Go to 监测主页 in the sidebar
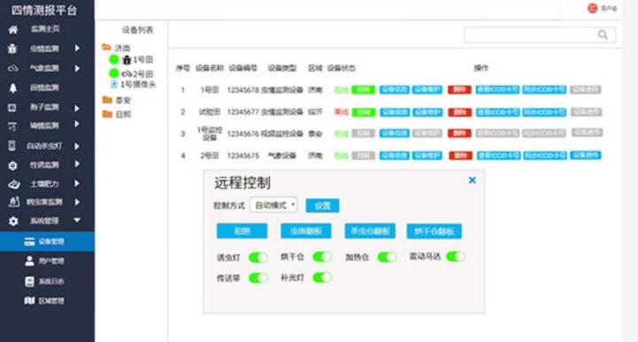 (x=45, y=29)
